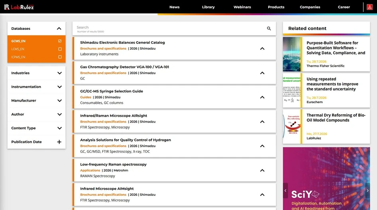Click 'GC, GC/MSD, FTIR Spectroscopy, X-ray, TOC' text
This screenshot has width=377, height=210.
(x=115, y=152)
